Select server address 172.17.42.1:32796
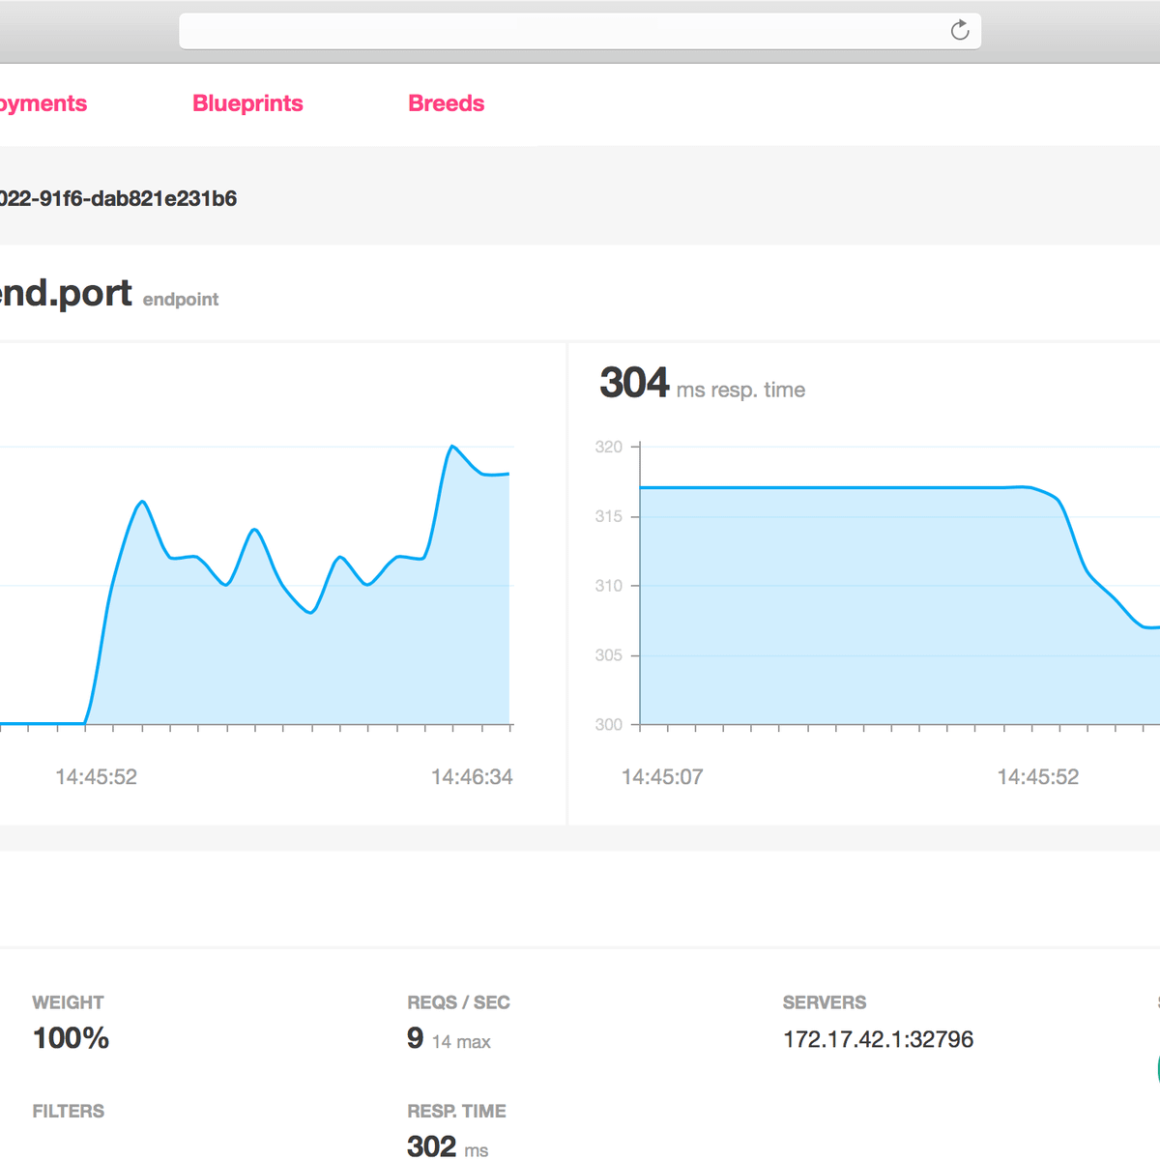Screen dimensions: 1160x1160 tap(878, 1039)
